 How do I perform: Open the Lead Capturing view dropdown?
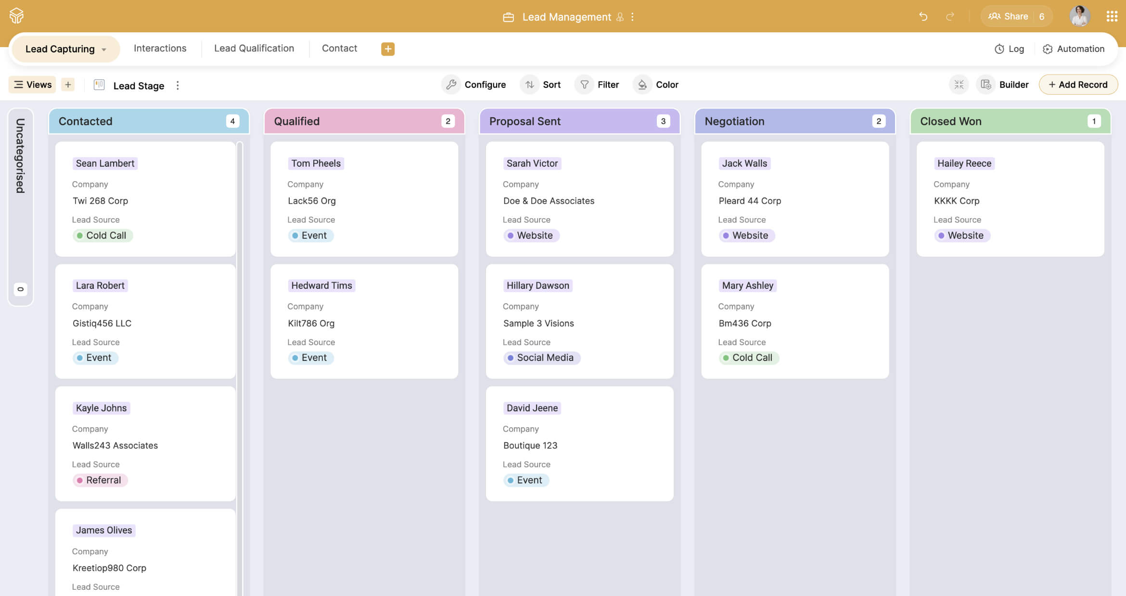pyautogui.click(x=105, y=49)
